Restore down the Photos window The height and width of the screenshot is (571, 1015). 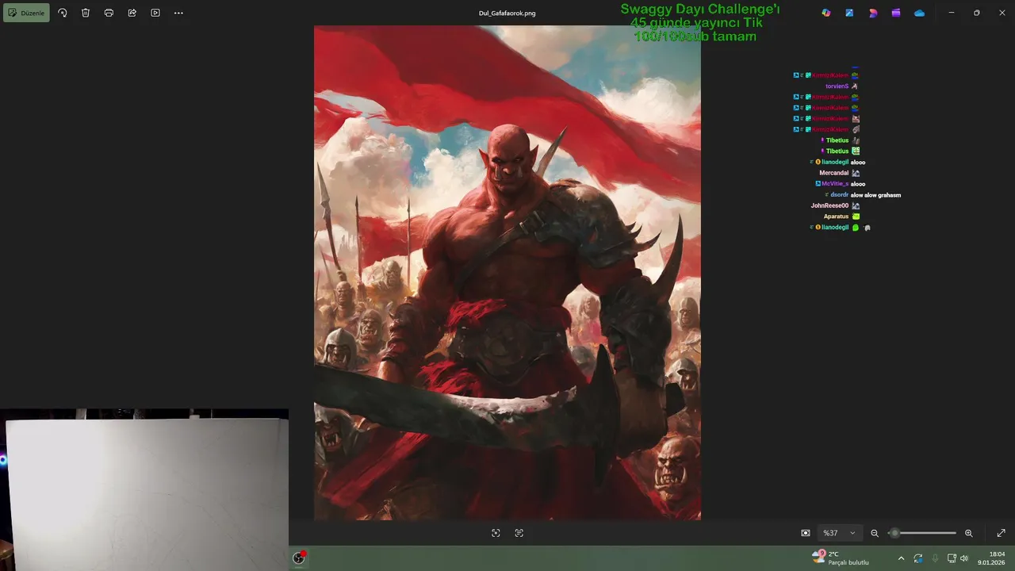(x=976, y=13)
